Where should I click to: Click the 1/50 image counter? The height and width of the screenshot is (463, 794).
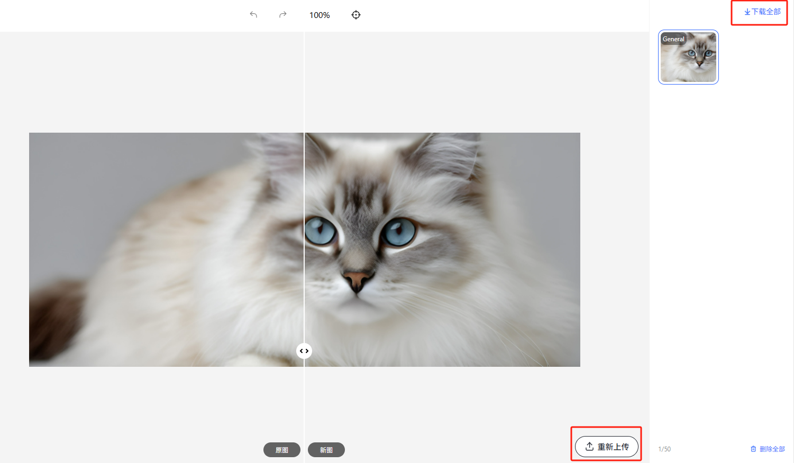[664, 449]
